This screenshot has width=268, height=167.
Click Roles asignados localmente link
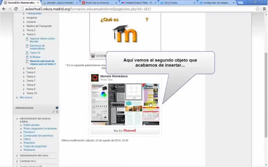tap(40, 128)
